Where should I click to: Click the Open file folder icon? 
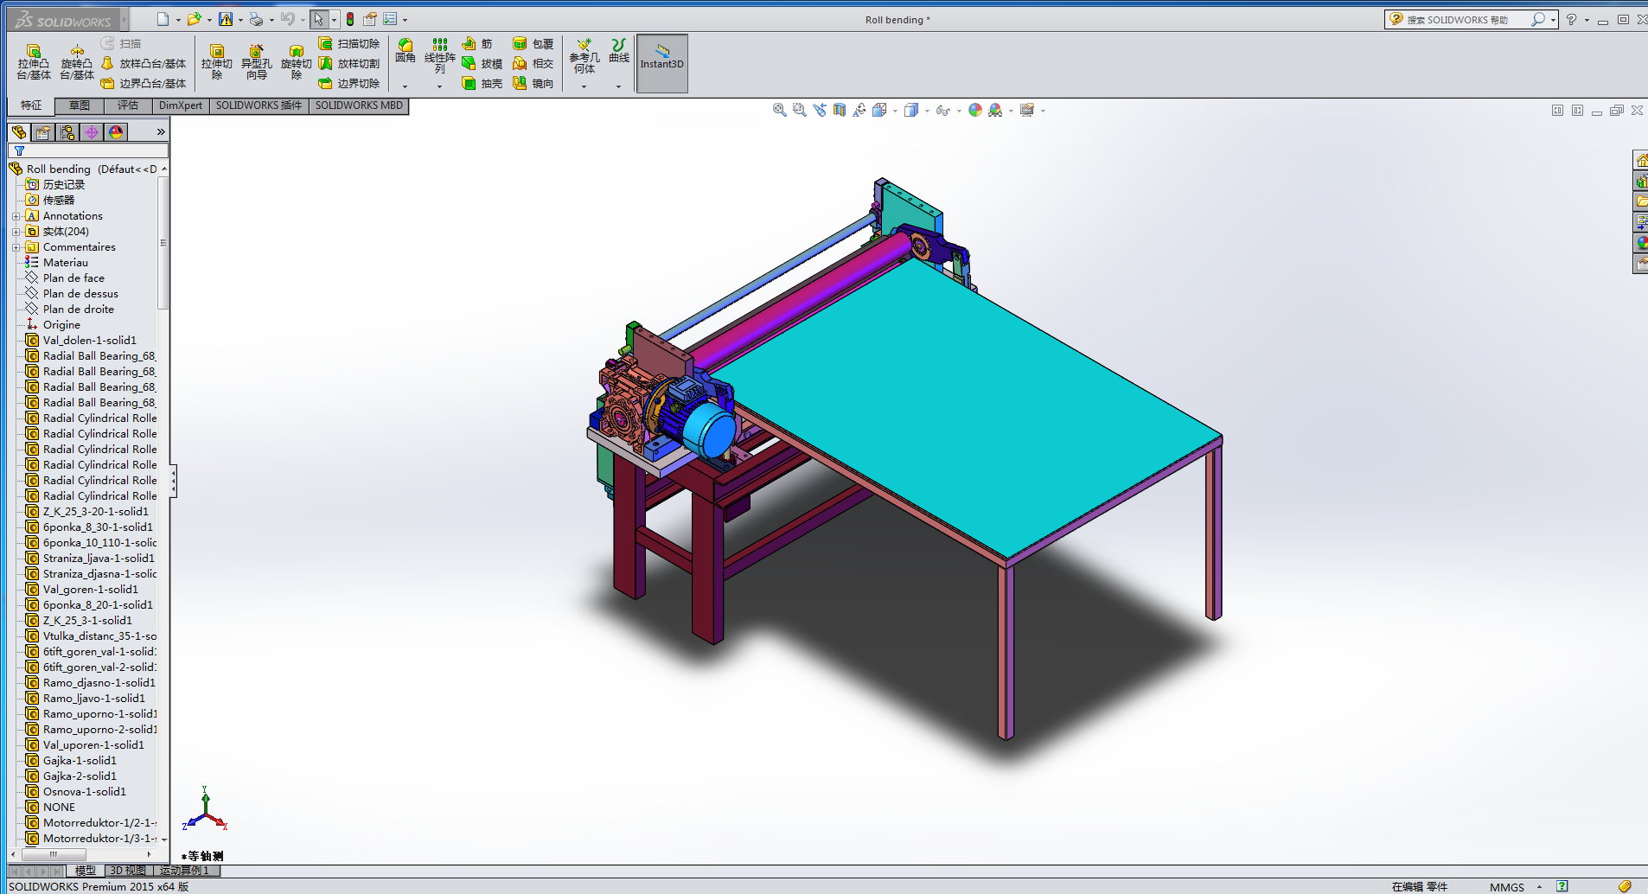click(194, 19)
